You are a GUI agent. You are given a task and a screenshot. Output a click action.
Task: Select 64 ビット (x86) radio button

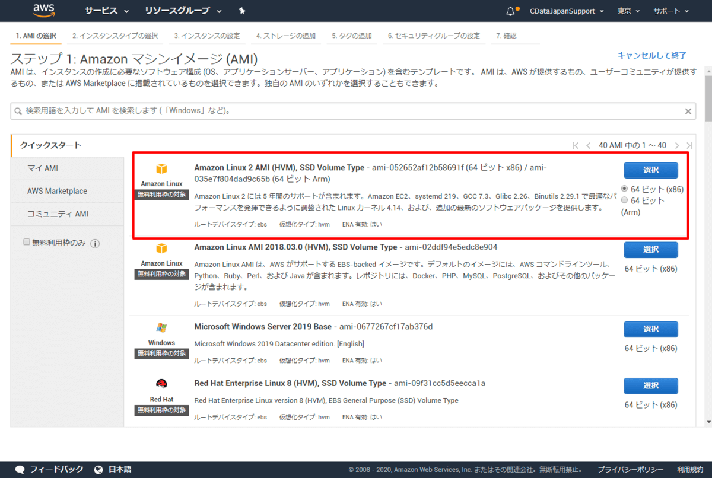(624, 189)
